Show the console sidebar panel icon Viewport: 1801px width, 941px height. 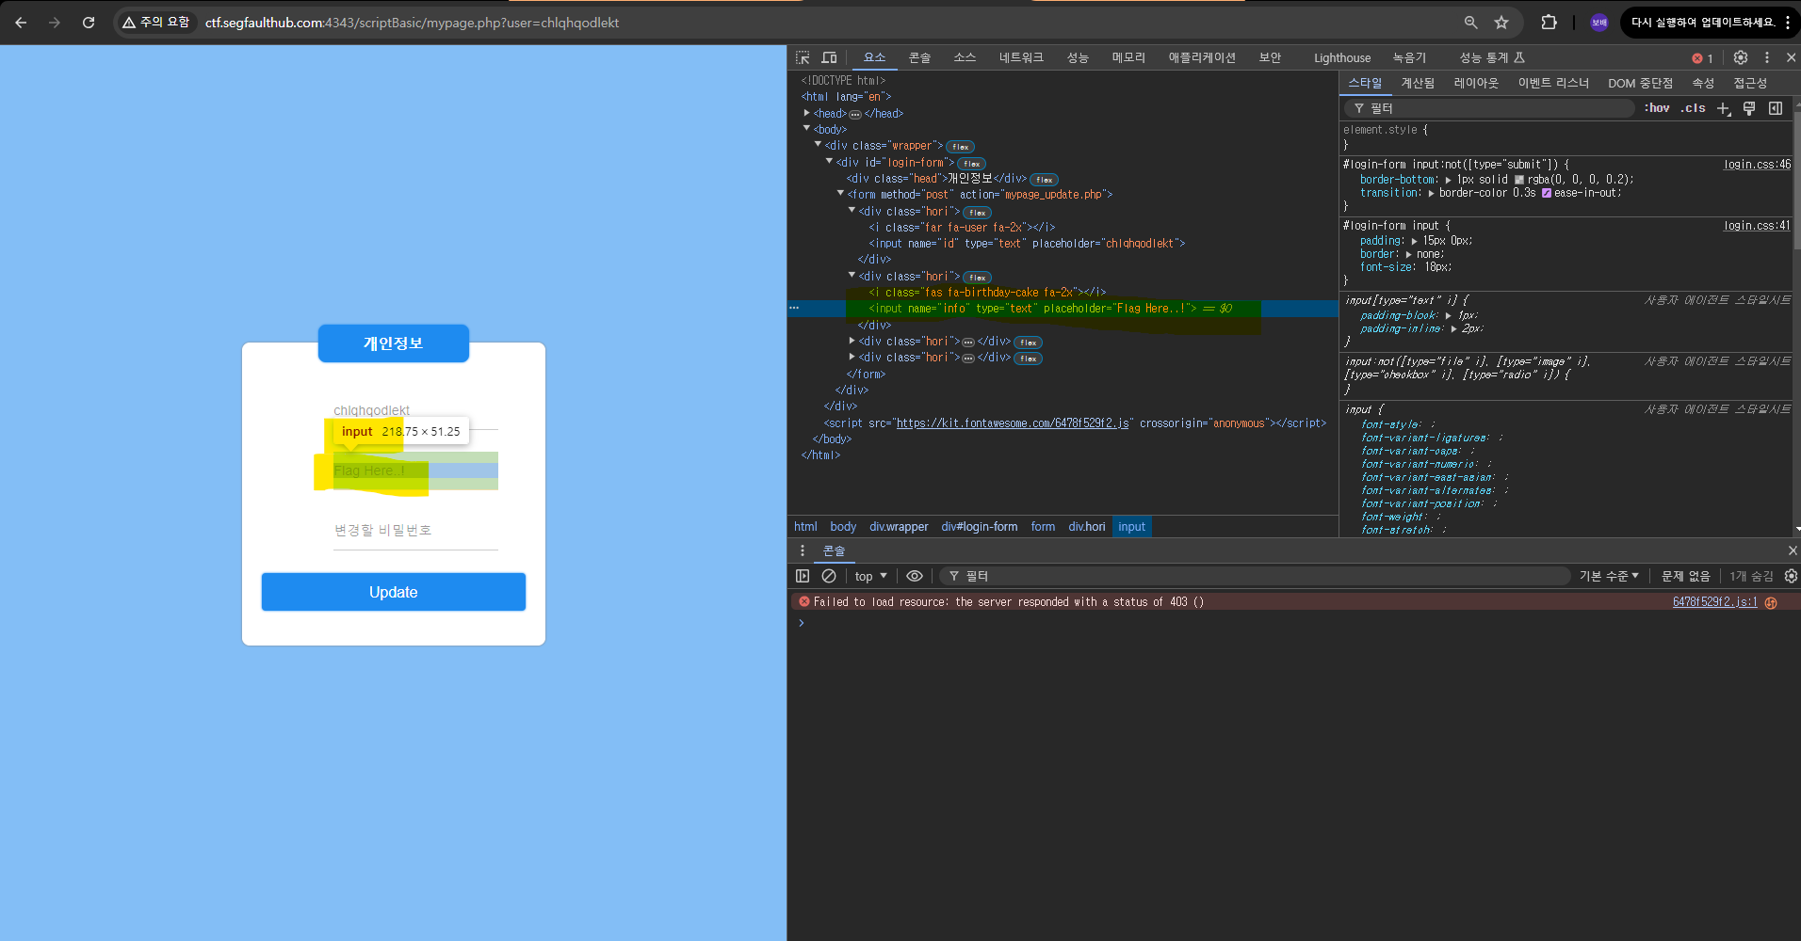(x=803, y=576)
